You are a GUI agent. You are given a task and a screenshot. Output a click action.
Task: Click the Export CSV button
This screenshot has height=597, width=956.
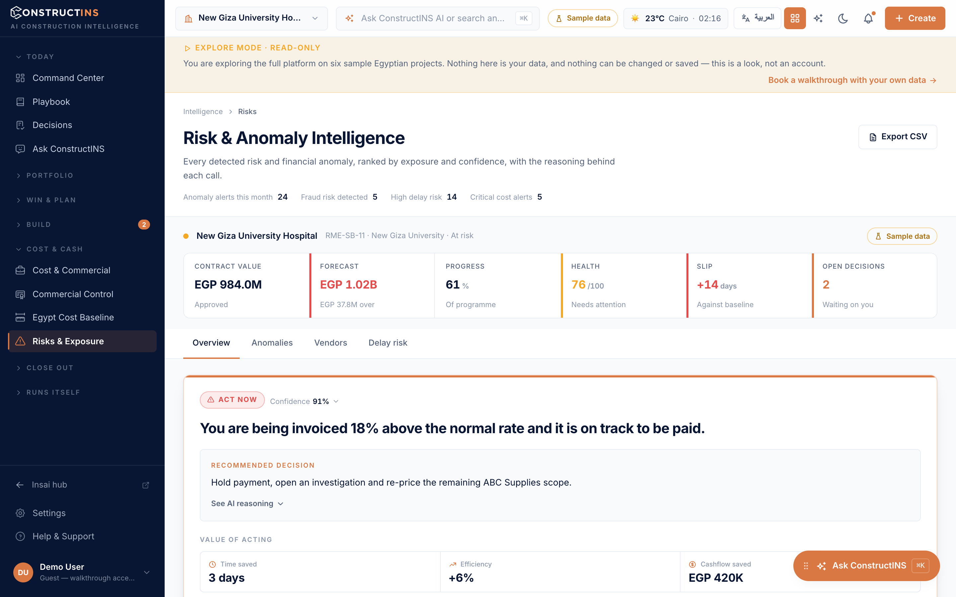click(898, 137)
